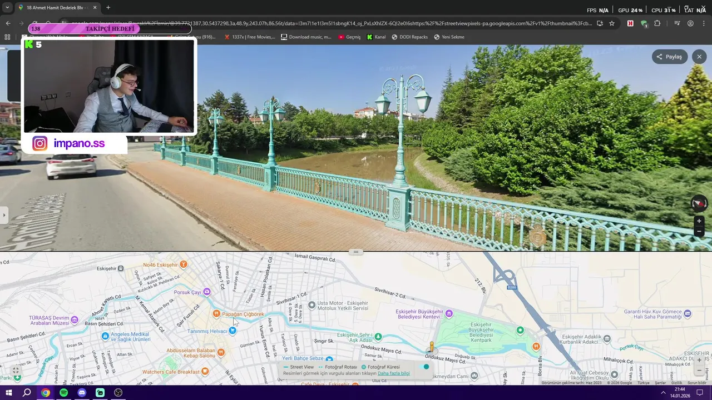712x400 pixels.
Task: Open the browser extensions puzzle icon
Action: pos(657,23)
